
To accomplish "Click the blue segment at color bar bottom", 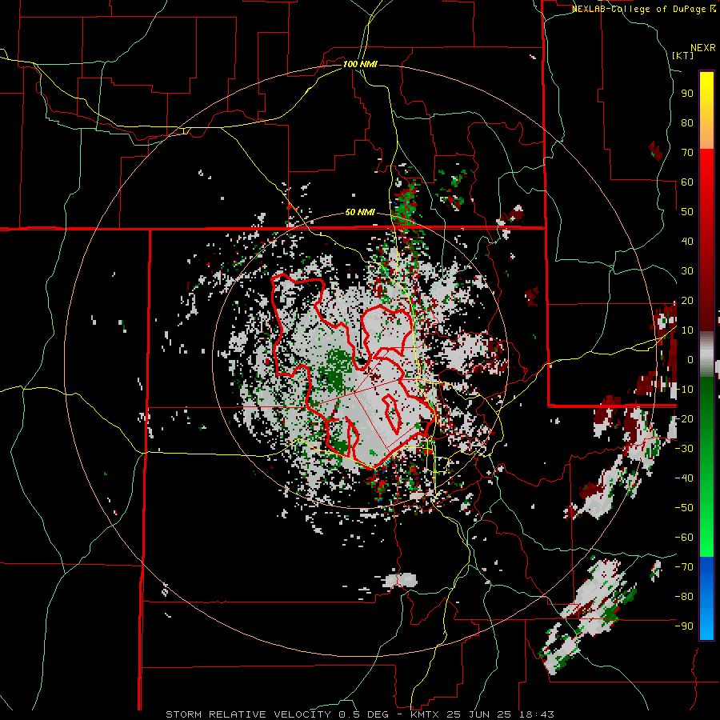I will pos(706,598).
